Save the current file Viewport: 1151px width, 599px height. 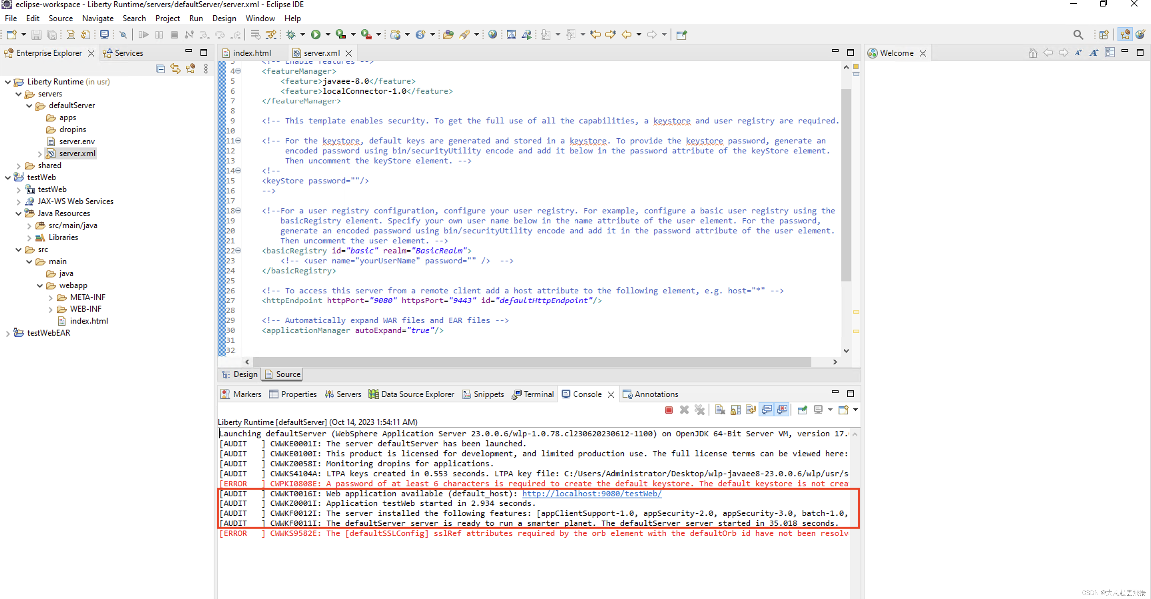[x=37, y=34]
